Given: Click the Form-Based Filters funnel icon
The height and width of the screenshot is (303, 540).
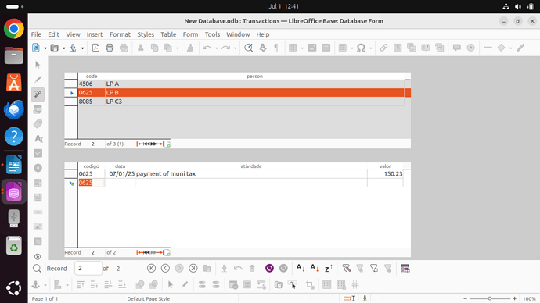Looking at the screenshot, I should coord(373,269).
